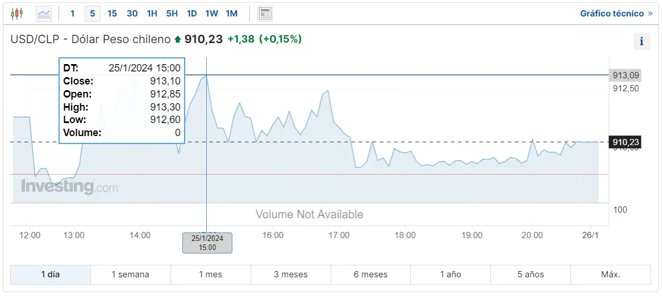663x296 pixels.
Task: Change interval to 1D
Action: click(192, 14)
